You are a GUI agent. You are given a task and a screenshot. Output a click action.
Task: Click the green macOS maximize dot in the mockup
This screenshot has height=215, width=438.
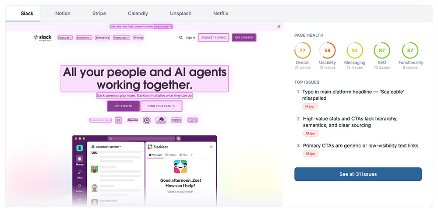(x=83, y=138)
